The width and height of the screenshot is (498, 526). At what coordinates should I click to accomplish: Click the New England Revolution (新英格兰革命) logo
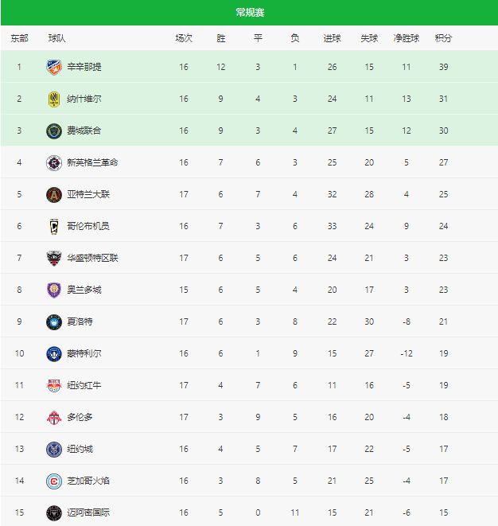pos(54,162)
